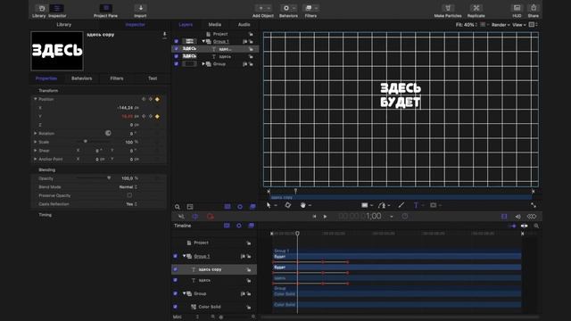Toggle the Project Pane button
Image resolution: width=571 pixels, height=321 pixels.
point(105,8)
